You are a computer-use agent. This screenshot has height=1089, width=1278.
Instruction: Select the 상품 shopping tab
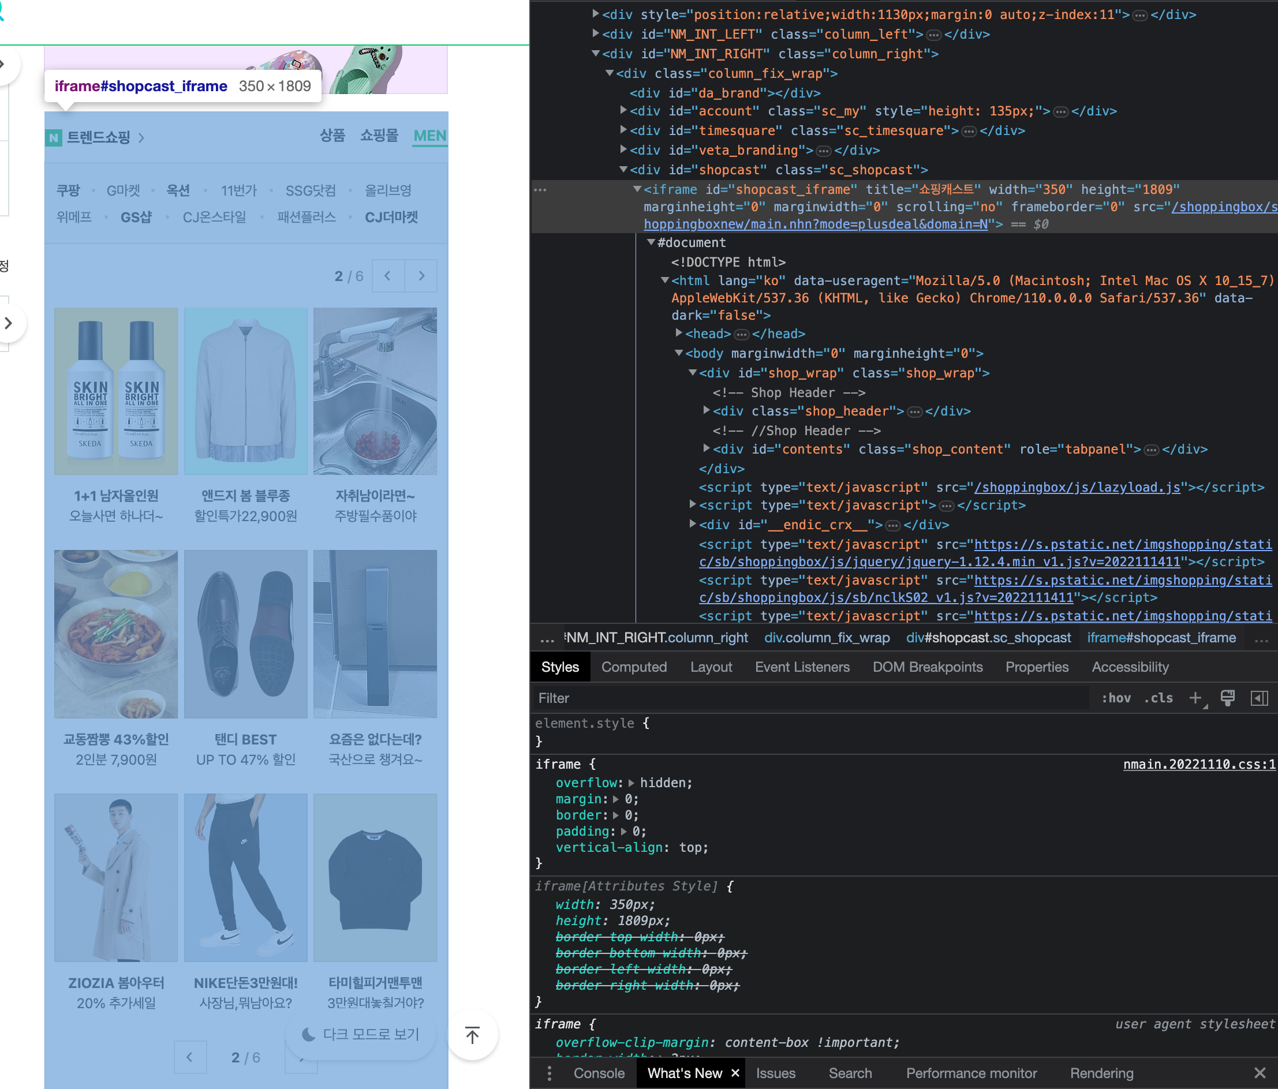[332, 136]
